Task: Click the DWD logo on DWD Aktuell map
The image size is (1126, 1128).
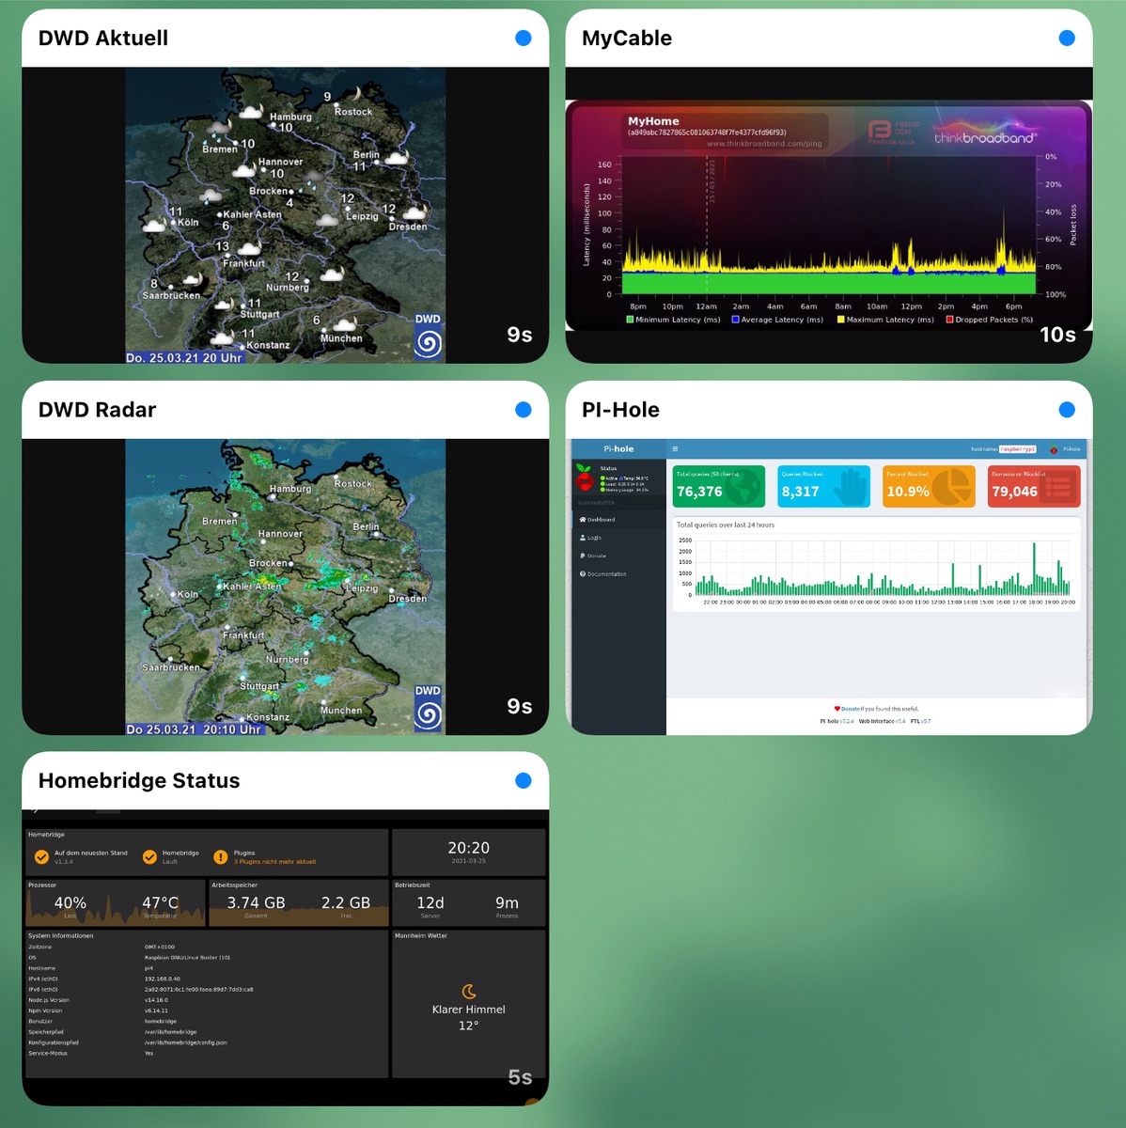Action: pos(428,337)
